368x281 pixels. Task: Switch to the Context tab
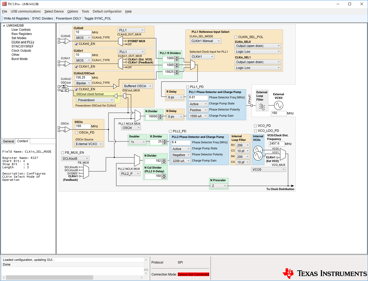23,141
